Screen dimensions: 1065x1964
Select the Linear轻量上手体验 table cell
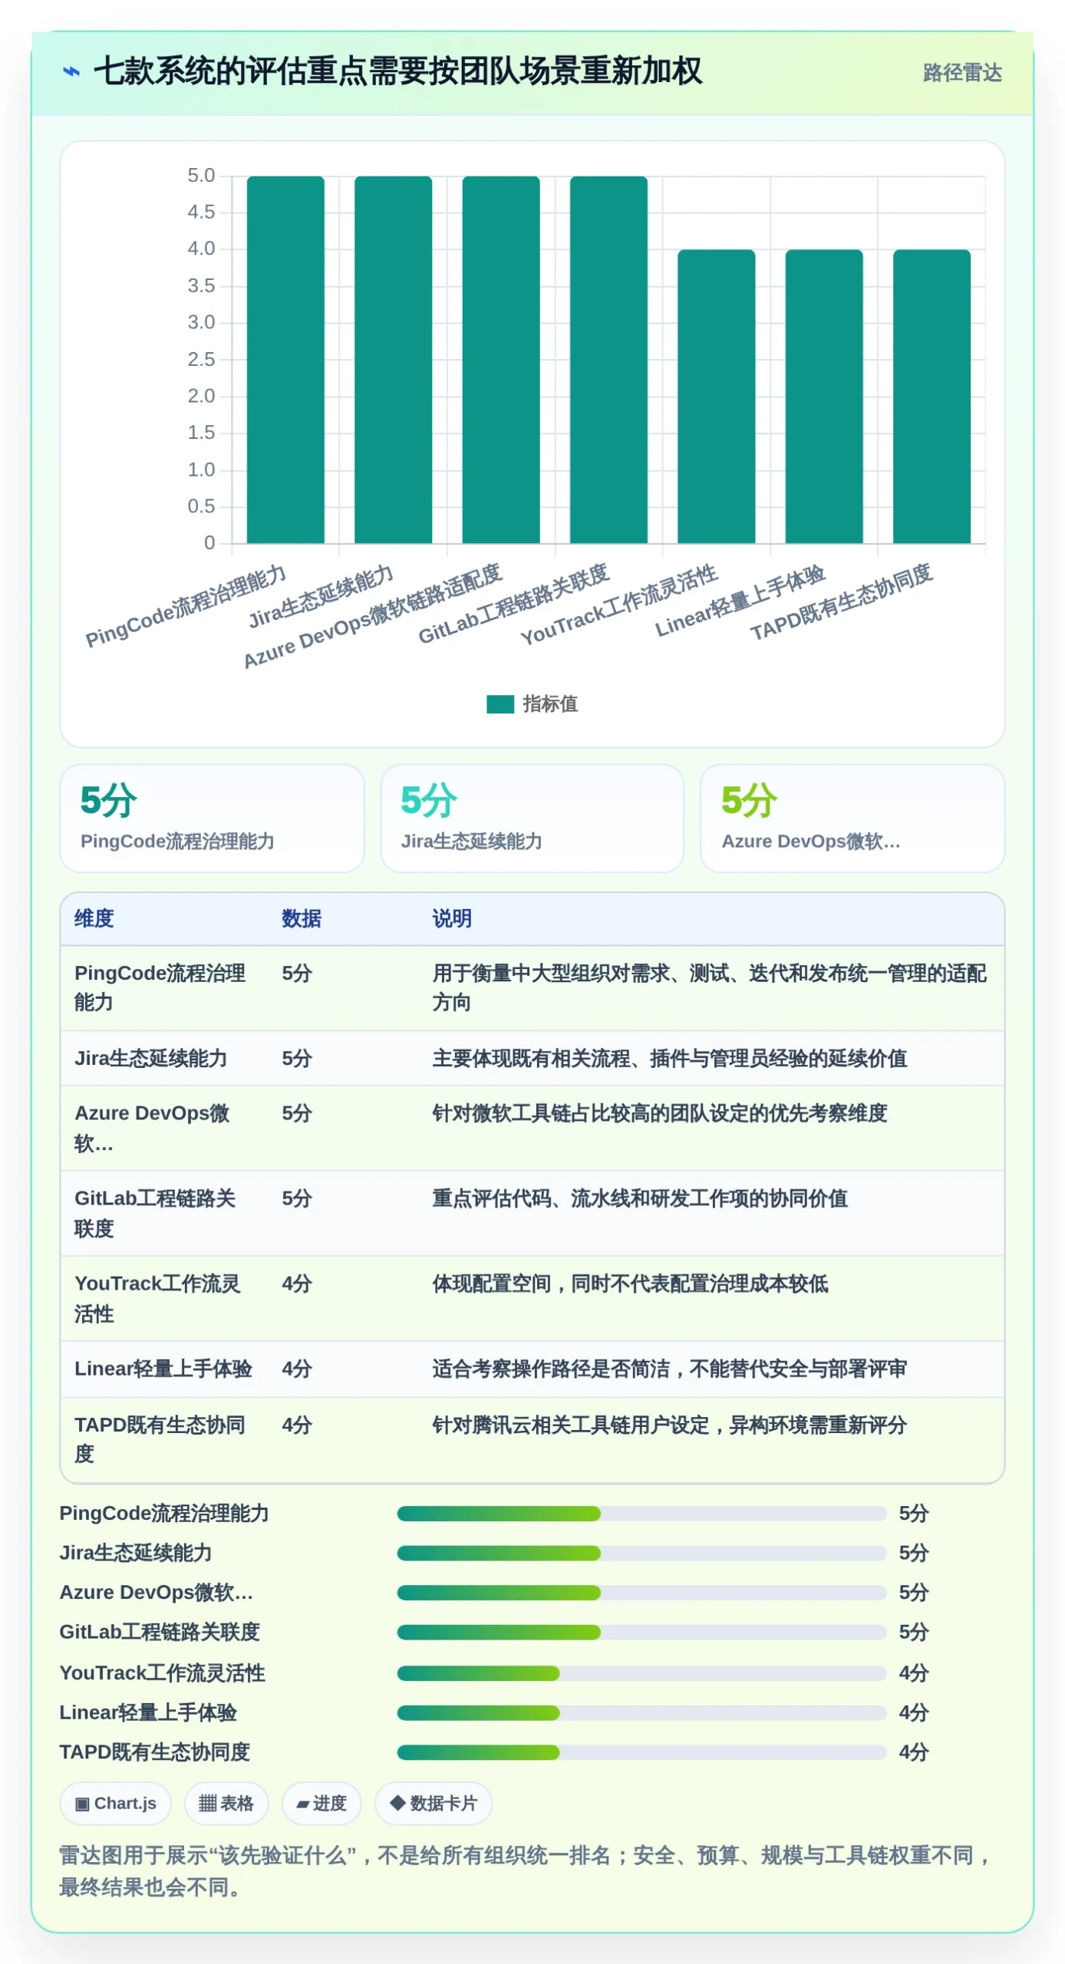coord(163,1369)
